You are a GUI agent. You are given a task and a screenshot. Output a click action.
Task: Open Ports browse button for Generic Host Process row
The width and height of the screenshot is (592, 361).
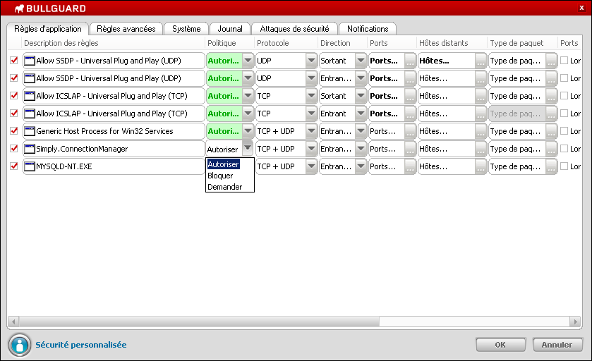click(410, 131)
